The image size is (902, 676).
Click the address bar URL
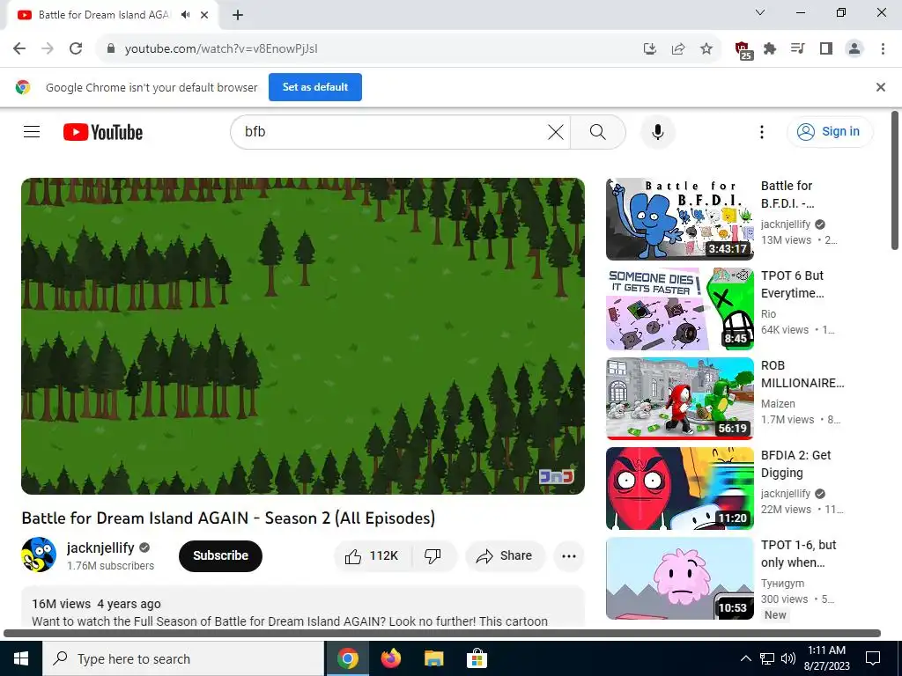[221, 49]
